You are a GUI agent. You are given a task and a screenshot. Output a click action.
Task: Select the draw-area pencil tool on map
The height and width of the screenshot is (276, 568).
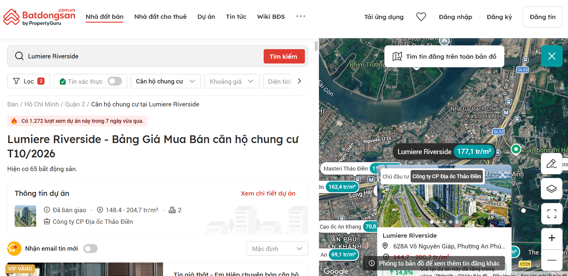click(552, 164)
